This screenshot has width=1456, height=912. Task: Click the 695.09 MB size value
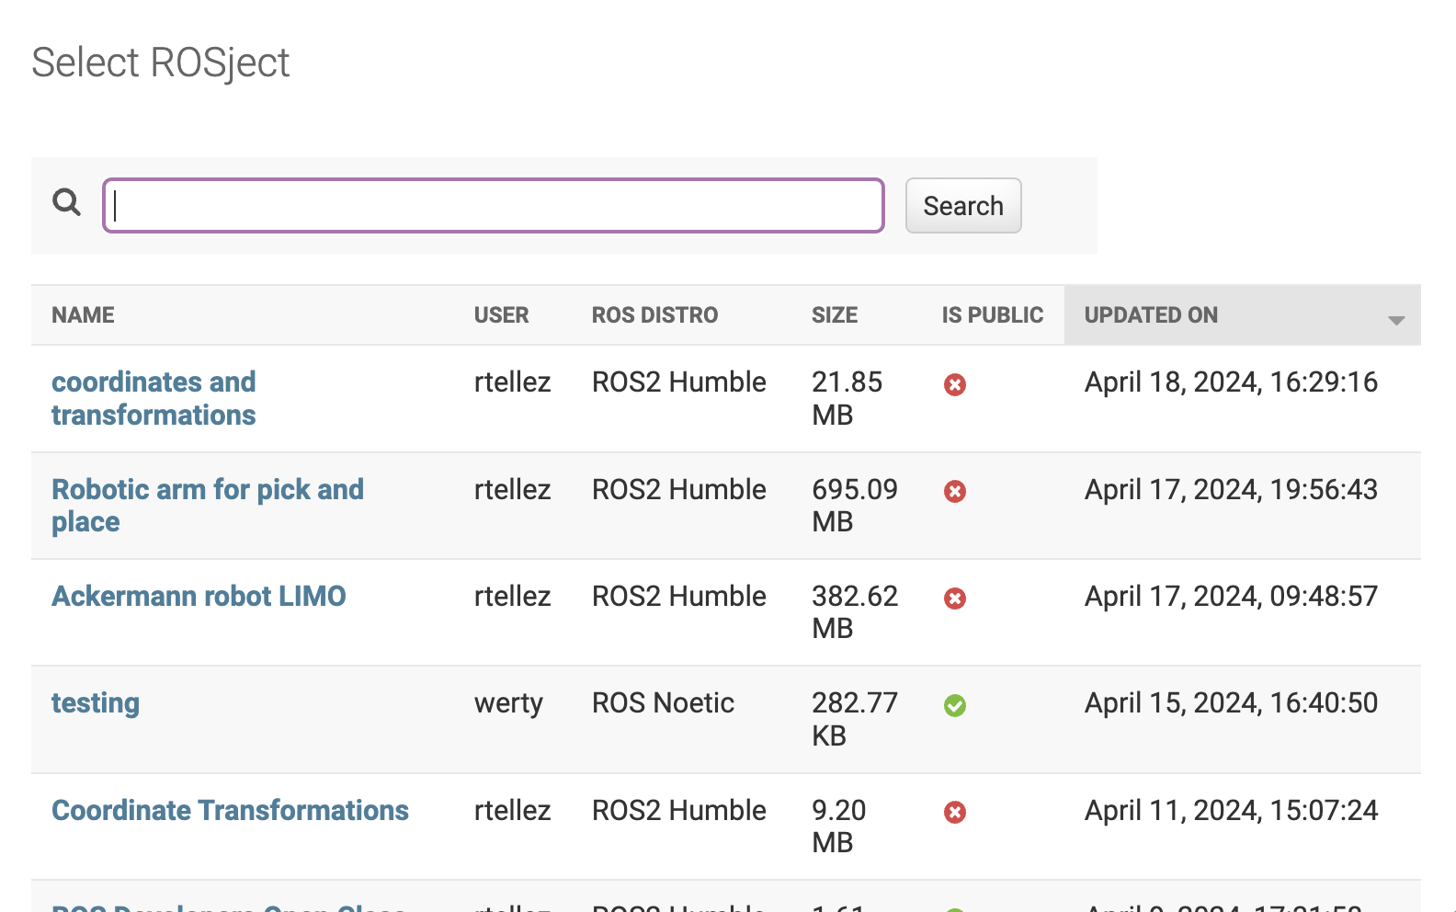point(855,505)
